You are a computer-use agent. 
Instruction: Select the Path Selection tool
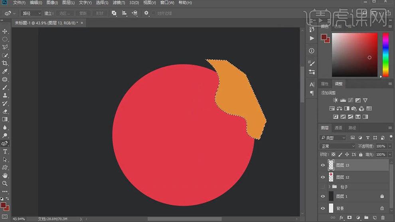tap(5, 160)
